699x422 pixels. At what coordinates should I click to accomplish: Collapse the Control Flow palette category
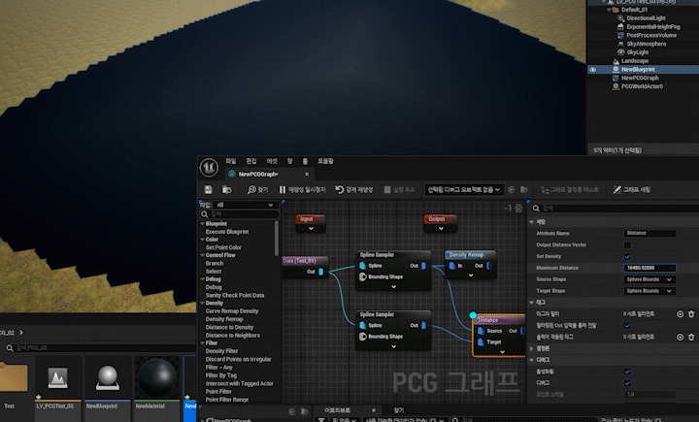click(x=203, y=255)
